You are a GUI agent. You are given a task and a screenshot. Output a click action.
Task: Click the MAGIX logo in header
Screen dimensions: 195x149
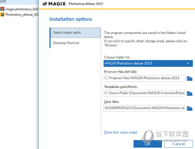(x=54, y=4)
